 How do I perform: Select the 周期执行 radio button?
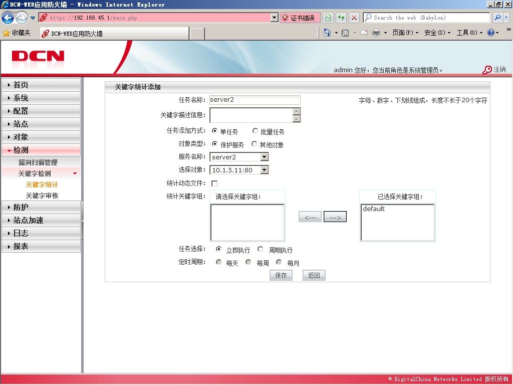tap(260, 249)
